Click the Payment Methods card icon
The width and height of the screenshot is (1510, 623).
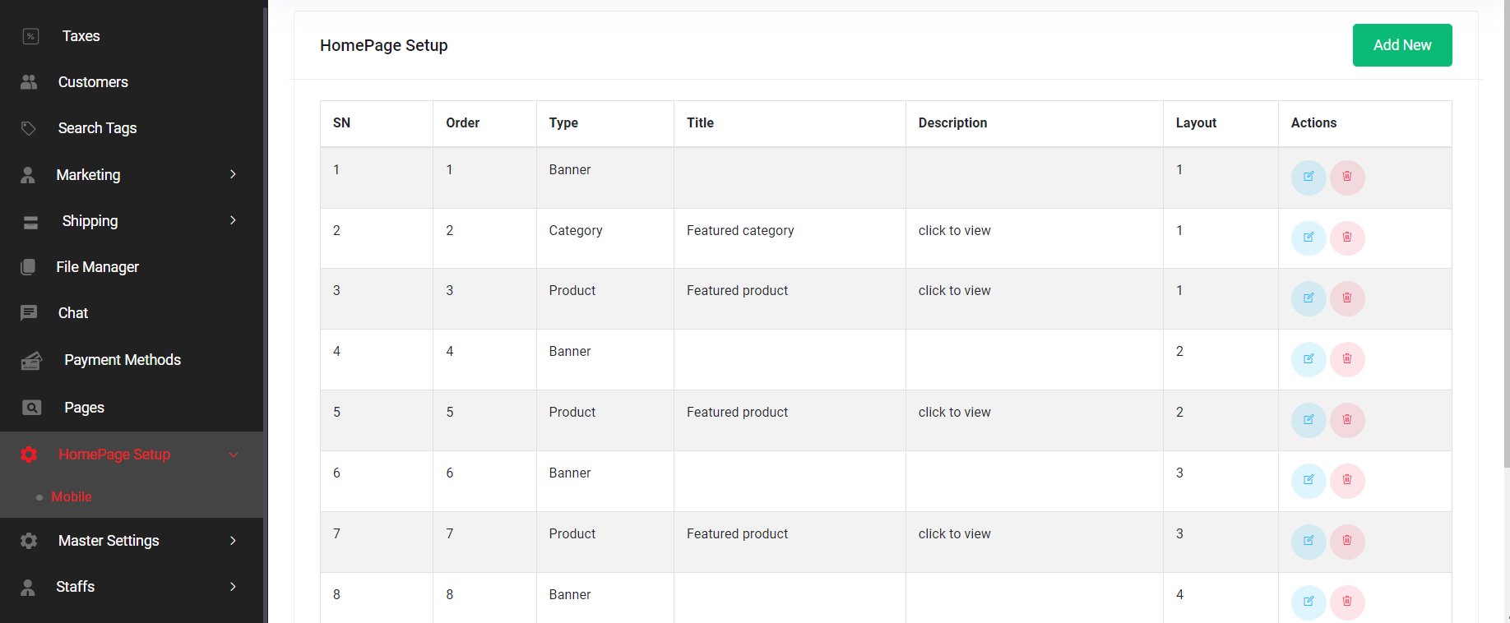[x=31, y=361]
